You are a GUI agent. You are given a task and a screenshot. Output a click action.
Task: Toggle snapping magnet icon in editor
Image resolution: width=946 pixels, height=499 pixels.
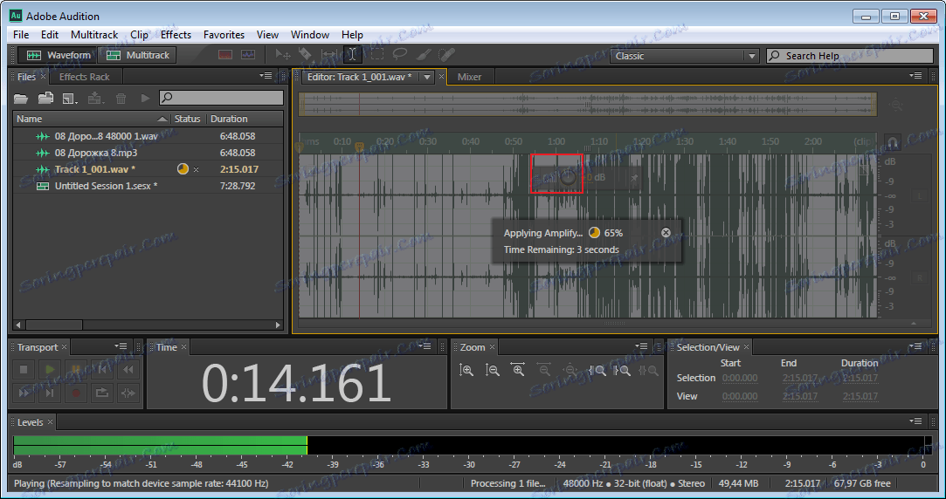[x=892, y=142]
